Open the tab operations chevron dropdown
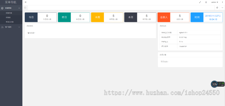This screenshot has width=225, height=106. (x=222, y=7)
